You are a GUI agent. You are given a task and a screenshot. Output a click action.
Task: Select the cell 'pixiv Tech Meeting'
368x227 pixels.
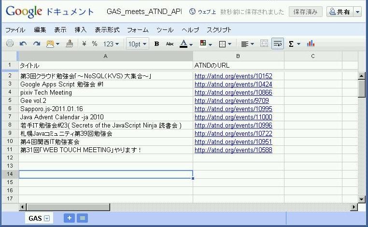106,92
